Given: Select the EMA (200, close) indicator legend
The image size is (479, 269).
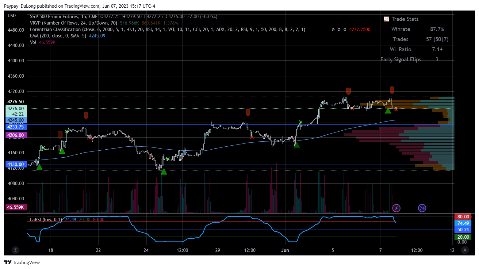Looking at the screenshot, I should pyautogui.click(x=58, y=36).
